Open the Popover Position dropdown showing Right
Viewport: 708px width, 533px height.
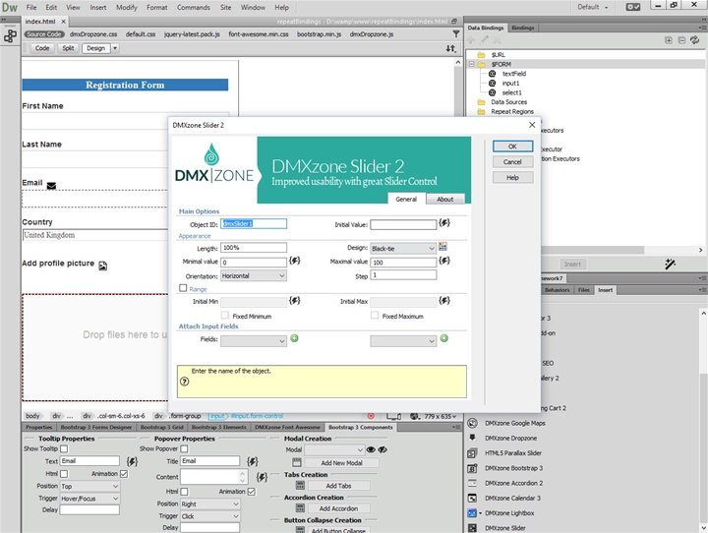point(210,504)
